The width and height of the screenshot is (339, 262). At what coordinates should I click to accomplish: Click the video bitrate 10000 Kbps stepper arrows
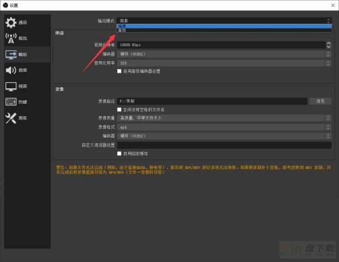(329, 45)
